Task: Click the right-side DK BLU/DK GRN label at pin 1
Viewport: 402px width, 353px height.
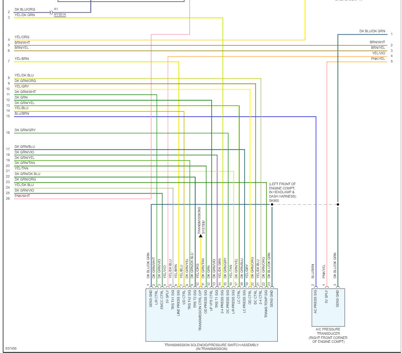Action: click(x=372, y=31)
